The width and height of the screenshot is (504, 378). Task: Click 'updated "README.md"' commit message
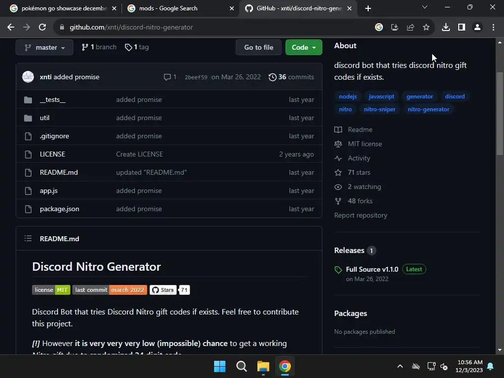[x=152, y=173]
